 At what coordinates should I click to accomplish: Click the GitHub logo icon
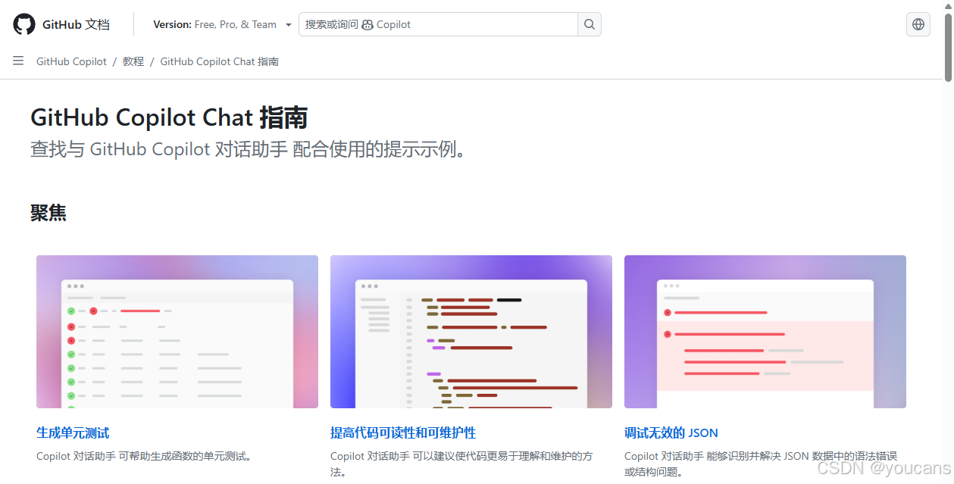(23, 23)
